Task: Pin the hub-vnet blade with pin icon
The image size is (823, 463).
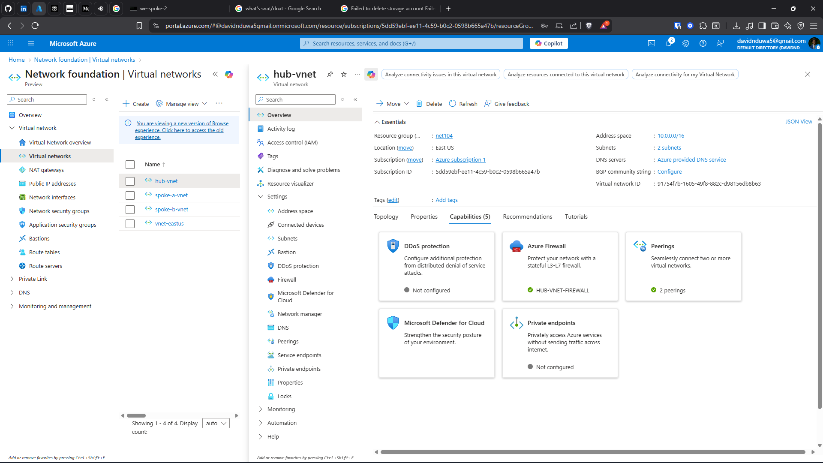Action: tap(330, 74)
